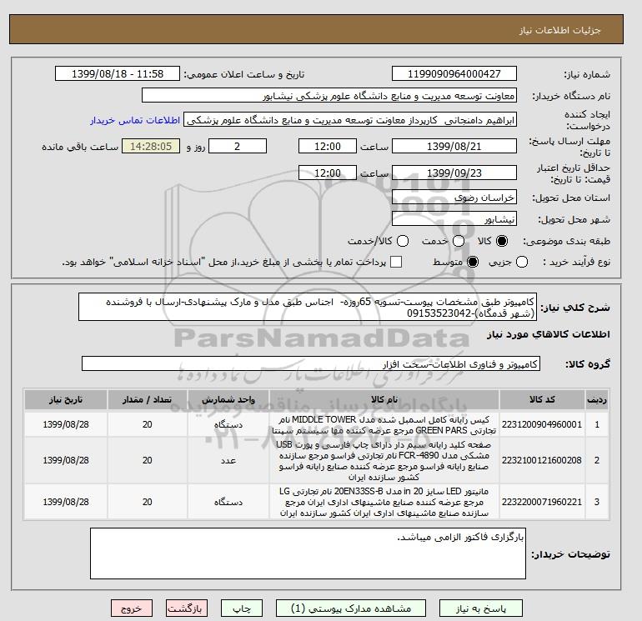This screenshot has height=621, width=642.
Task: Click the توضیحات خریدار text area
Action: point(308,553)
